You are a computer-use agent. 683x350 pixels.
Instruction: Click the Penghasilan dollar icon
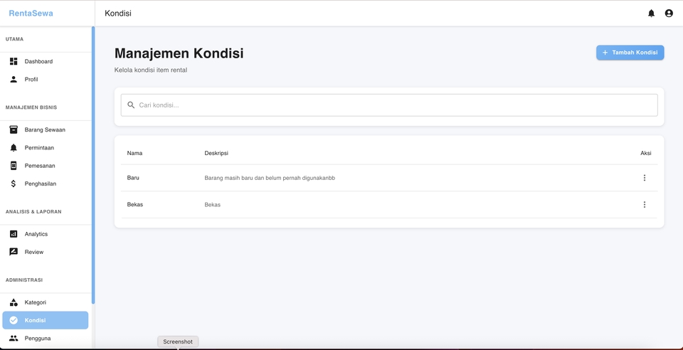(14, 184)
